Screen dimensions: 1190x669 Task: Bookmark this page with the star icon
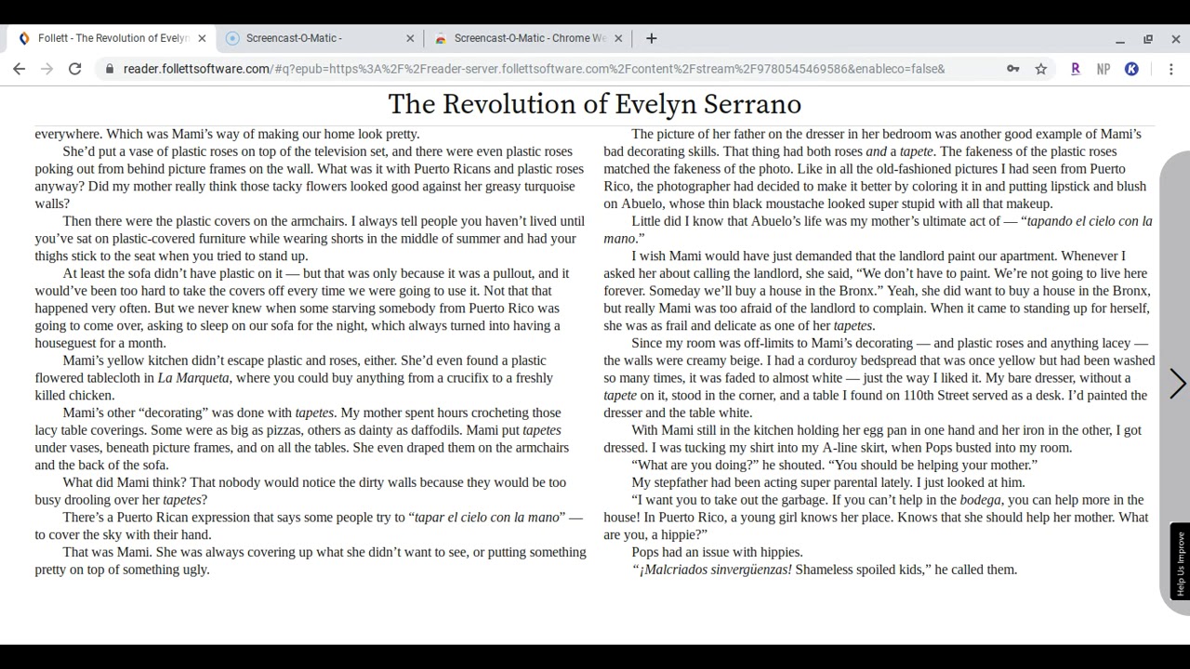[1041, 69]
